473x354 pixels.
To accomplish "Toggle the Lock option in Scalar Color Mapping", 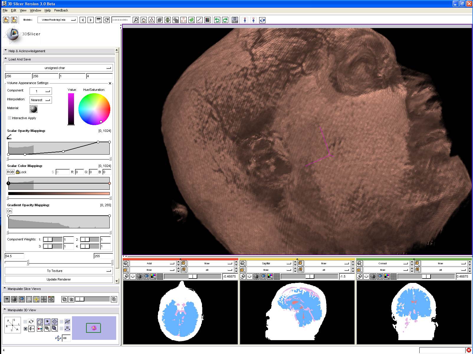I will [21, 172].
